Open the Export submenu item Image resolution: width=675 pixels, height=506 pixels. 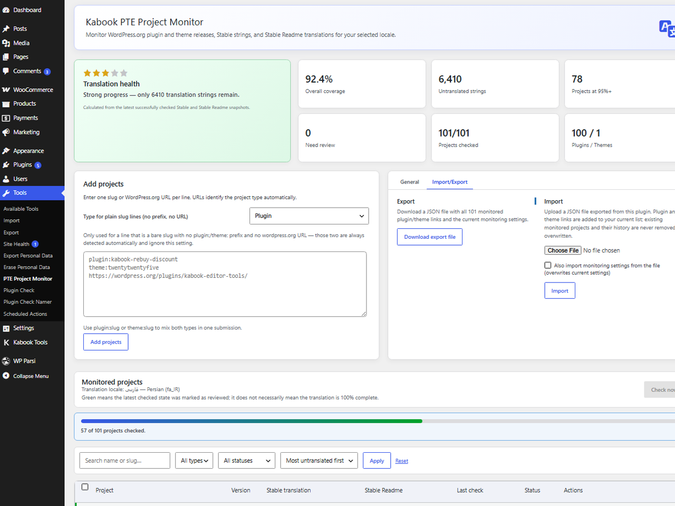pyautogui.click(x=11, y=232)
